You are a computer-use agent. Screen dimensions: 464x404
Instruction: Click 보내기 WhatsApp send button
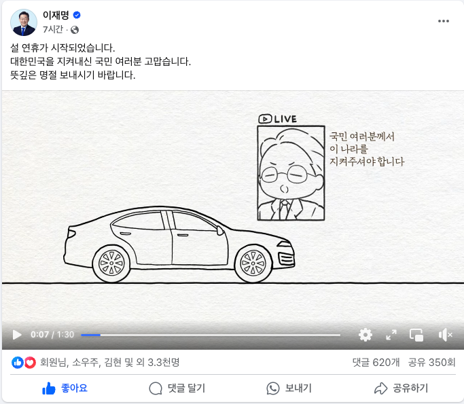289,388
